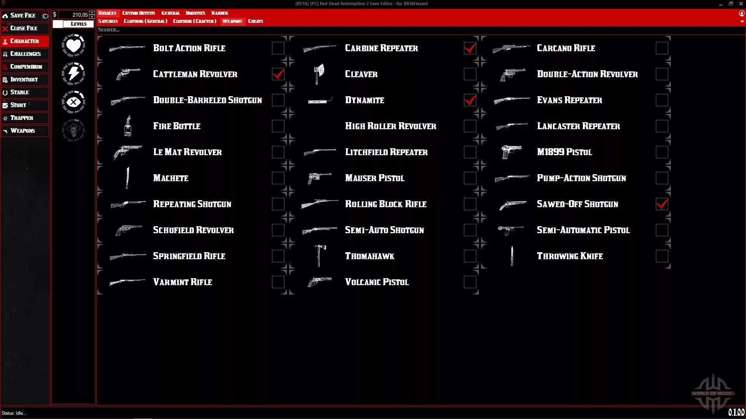746x419 pixels.
Task: Click the money amount field showing 210.05
Action: tap(74, 15)
